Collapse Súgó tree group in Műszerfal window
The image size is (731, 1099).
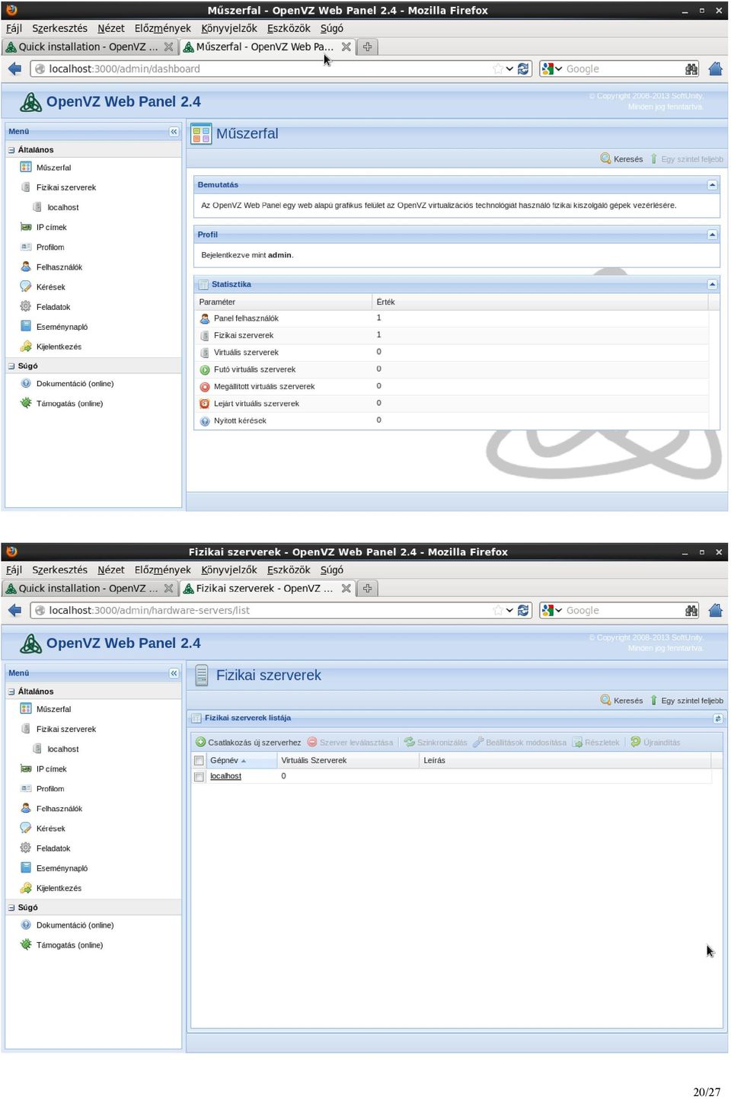click(11, 366)
